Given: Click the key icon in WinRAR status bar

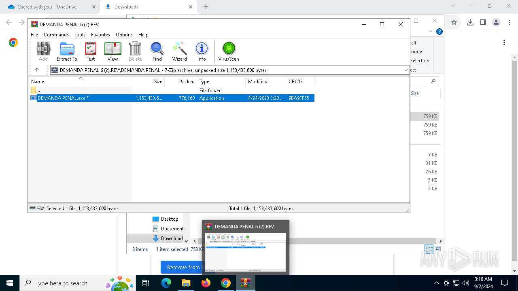Looking at the screenshot, I should click(x=40, y=208).
